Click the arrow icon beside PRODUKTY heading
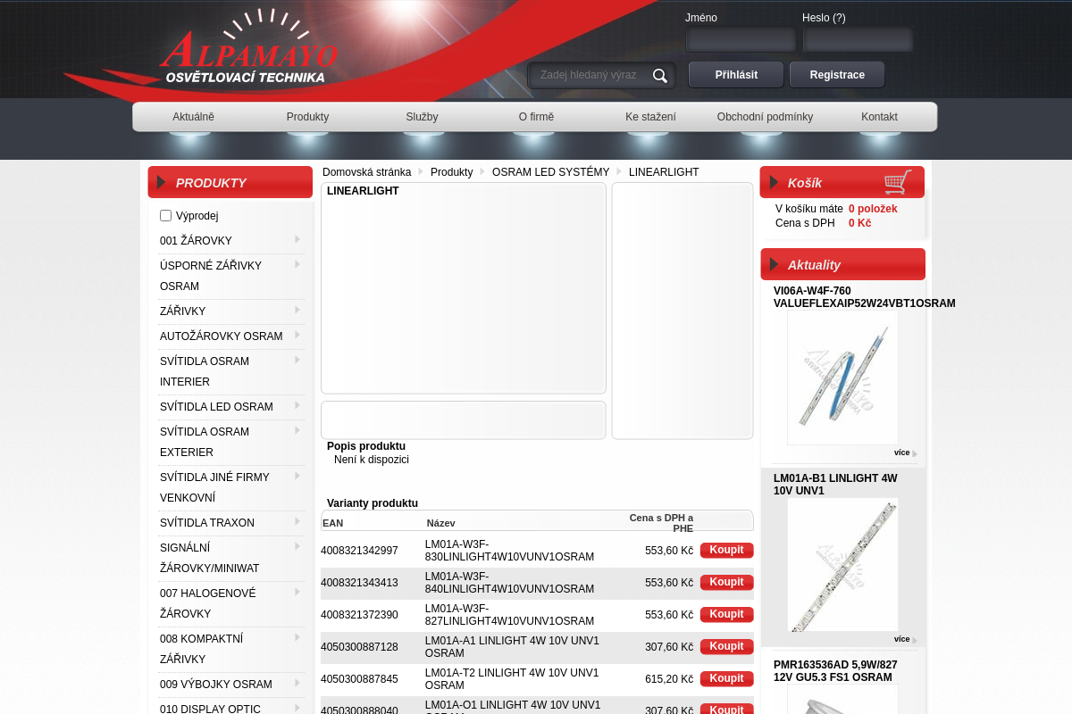 point(162,182)
